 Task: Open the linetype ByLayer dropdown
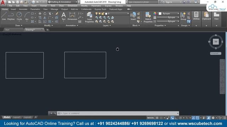[168, 21]
